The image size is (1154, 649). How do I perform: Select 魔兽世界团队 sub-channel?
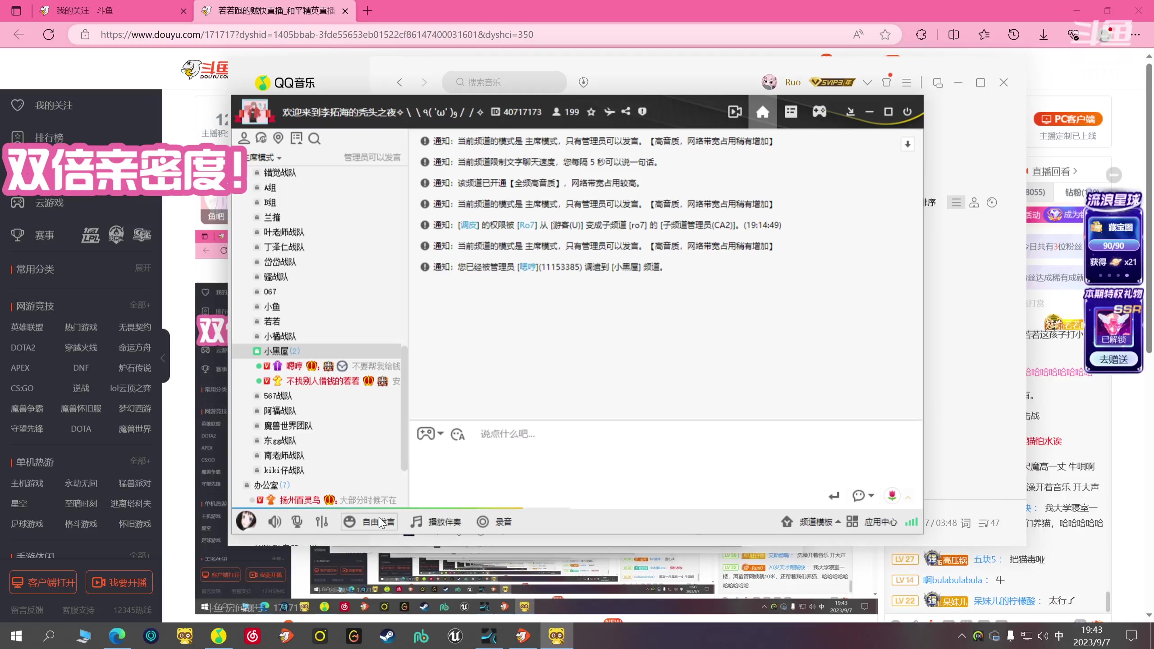(x=288, y=425)
